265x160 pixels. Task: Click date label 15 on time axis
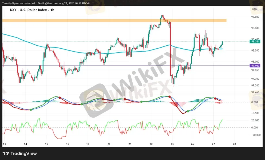pyautogui.click(x=46, y=144)
